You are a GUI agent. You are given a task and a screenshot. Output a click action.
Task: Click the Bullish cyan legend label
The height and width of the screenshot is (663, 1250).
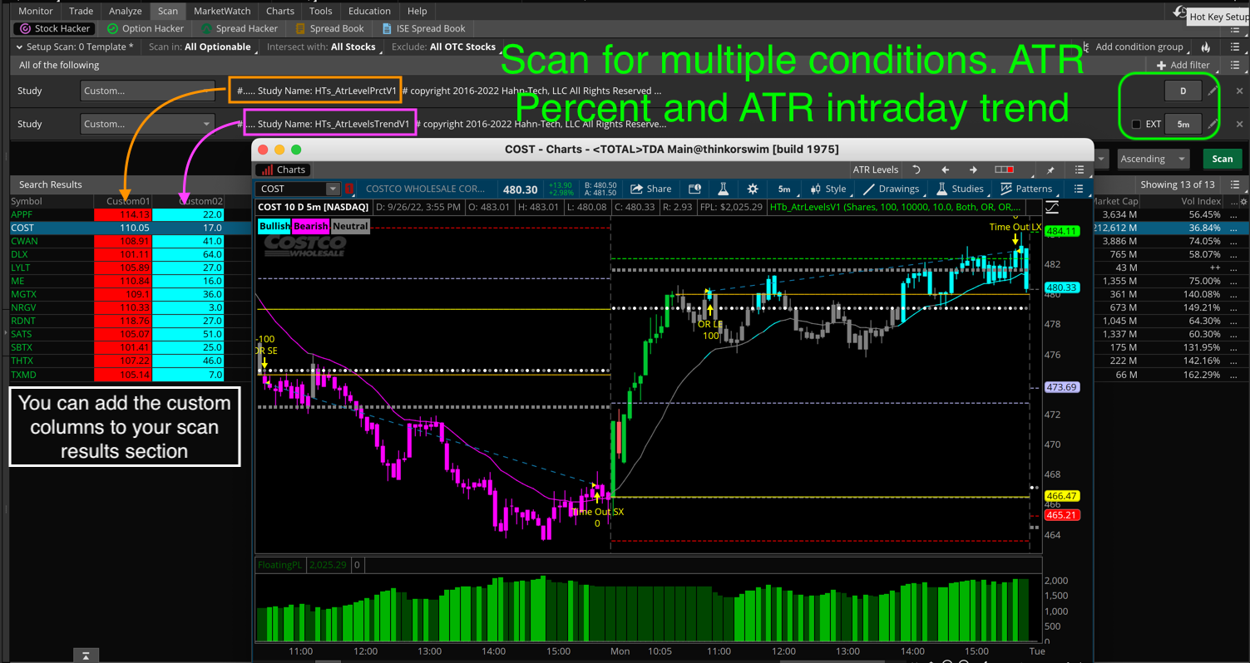click(274, 226)
